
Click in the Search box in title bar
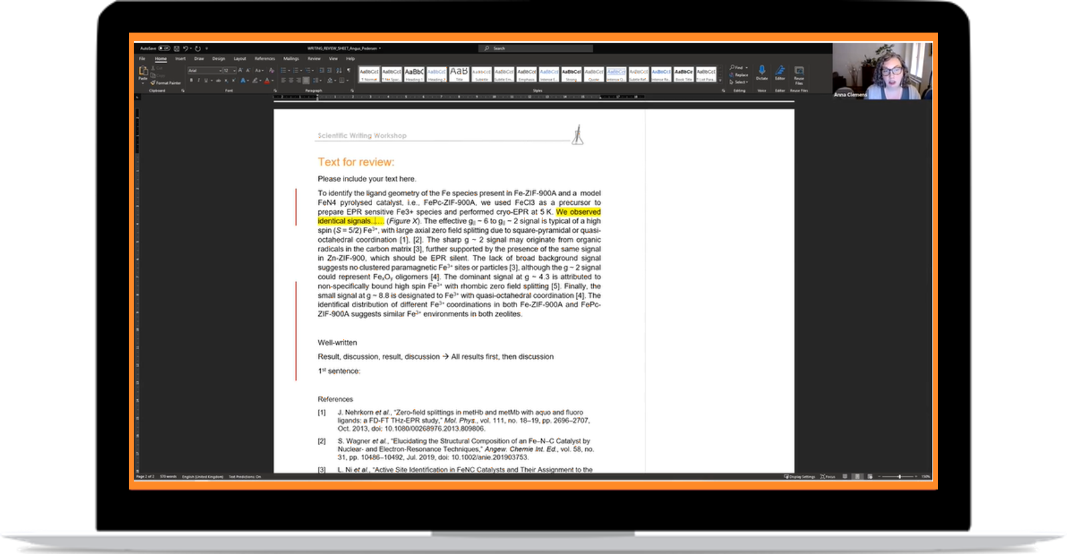click(x=536, y=49)
